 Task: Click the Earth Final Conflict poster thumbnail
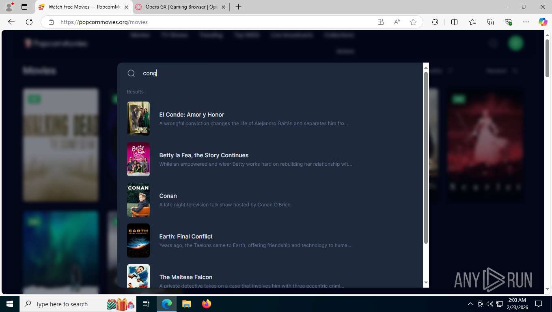(x=138, y=240)
